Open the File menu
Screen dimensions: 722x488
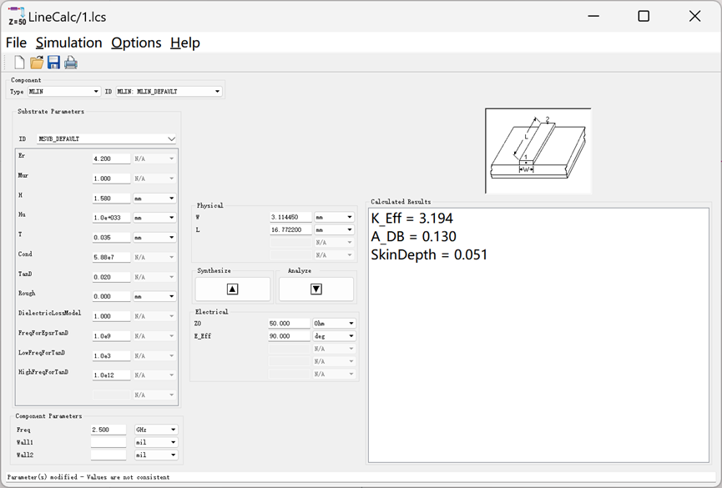pos(16,43)
